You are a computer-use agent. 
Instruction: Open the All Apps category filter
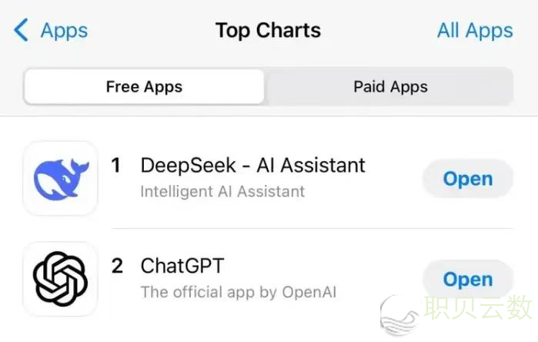click(x=475, y=31)
